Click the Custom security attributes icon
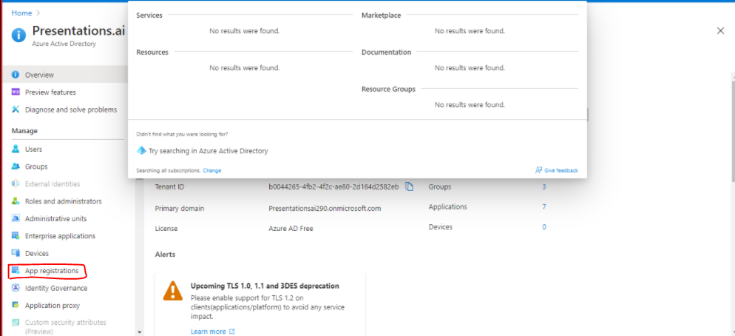The height and width of the screenshot is (336, 735). pos(16,323)
